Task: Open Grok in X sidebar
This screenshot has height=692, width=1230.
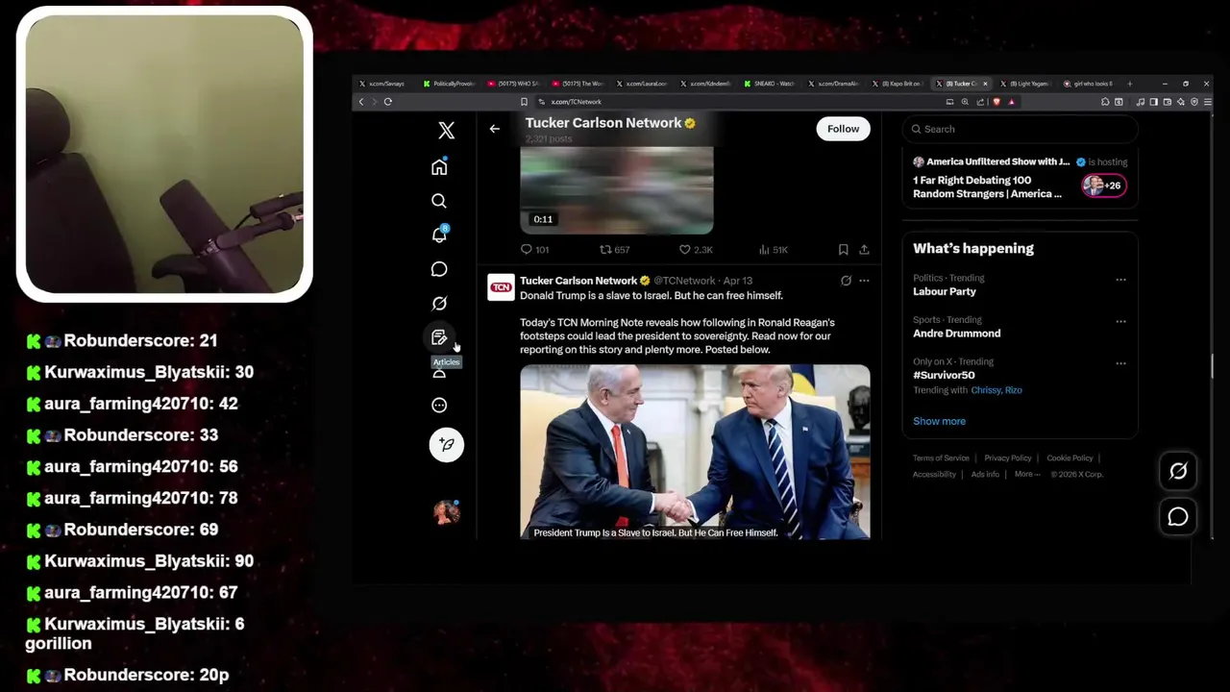Action: (439, 303)
